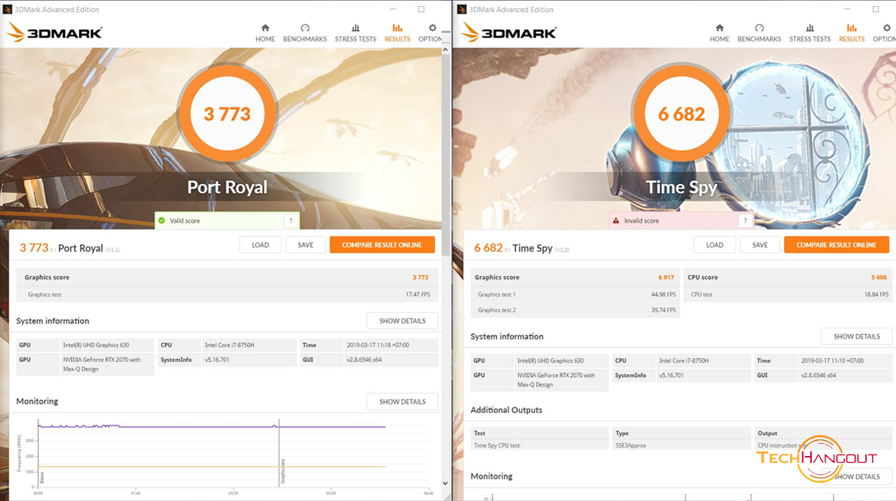Show details of Time Spy System information
Image resolution: width=896 pixels, height=501 pixels.
coord(857,337)
